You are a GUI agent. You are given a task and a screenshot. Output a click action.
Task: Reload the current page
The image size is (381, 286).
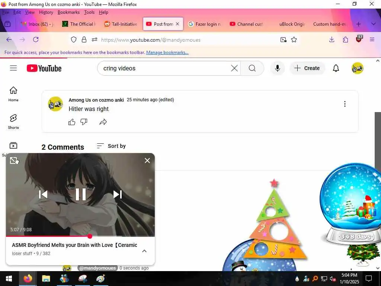point(36,39)
